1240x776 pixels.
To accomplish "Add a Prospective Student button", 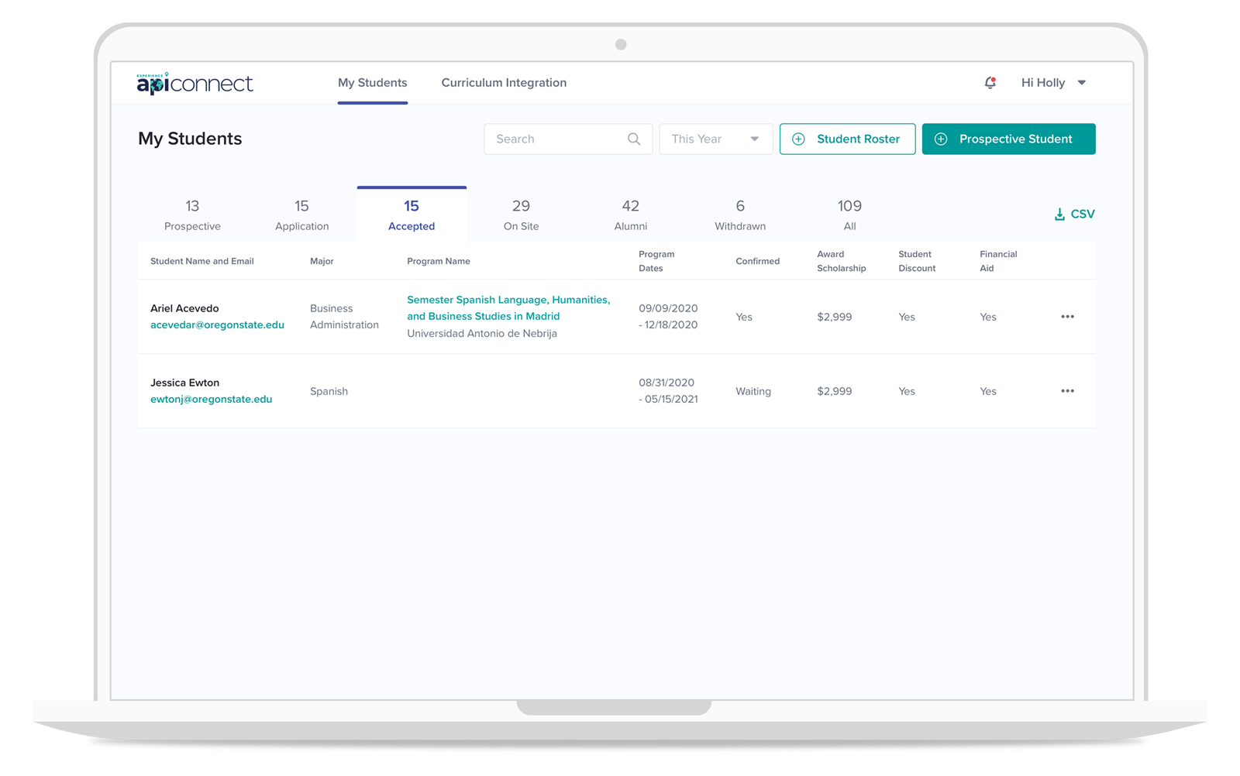I will click(x=1008, y=139).
